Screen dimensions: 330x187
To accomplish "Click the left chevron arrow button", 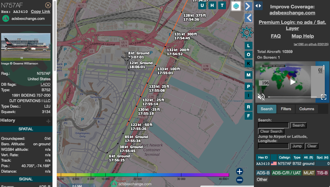I will pyautogui.click(x=248, y=18).
